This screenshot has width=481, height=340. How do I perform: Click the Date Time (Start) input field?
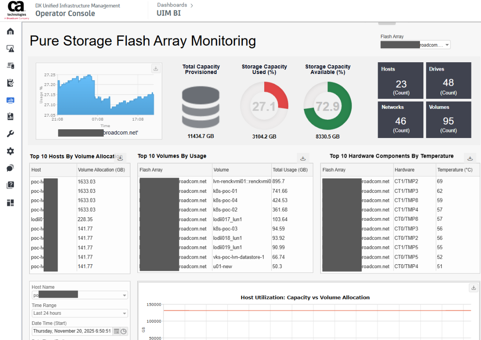pos(72,331)
